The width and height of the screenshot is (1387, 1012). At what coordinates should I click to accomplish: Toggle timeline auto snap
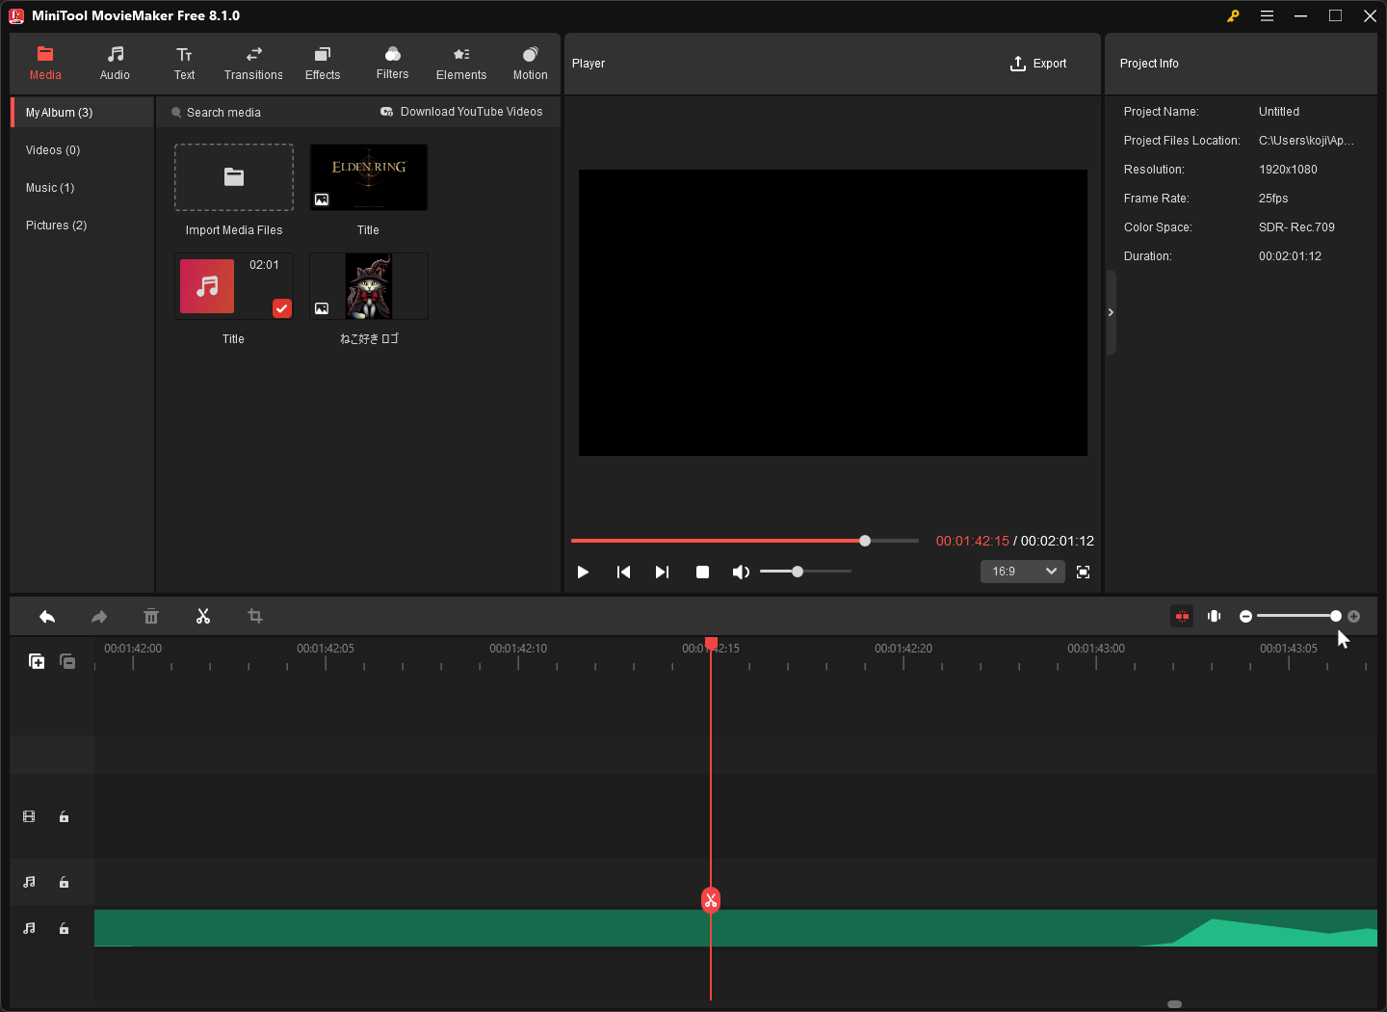coord(1182,617)
